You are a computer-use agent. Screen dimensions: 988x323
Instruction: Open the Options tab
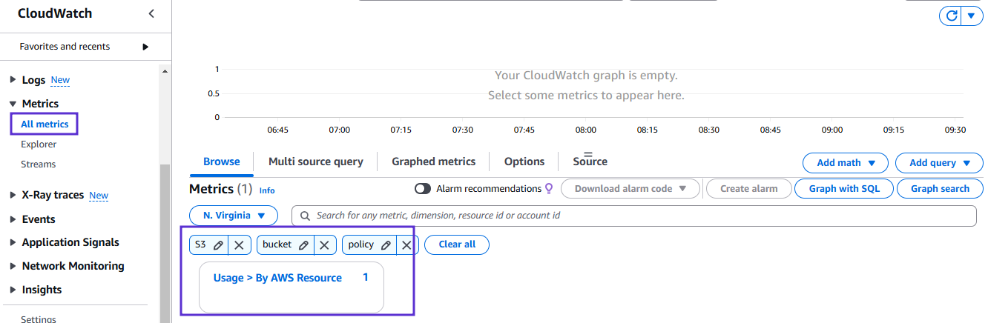point(524,161)
